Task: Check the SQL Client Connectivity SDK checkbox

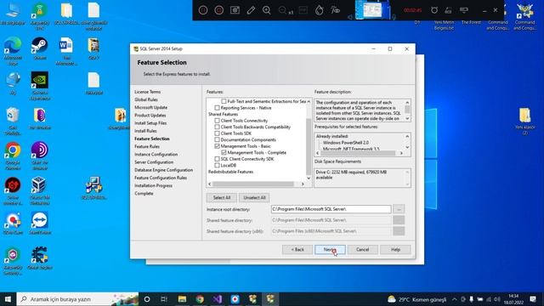Action: pyautogui.click(x=218, y=159)
